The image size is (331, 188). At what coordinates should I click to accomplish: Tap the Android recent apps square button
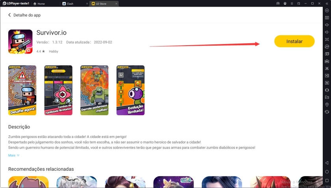click(327, 181)
